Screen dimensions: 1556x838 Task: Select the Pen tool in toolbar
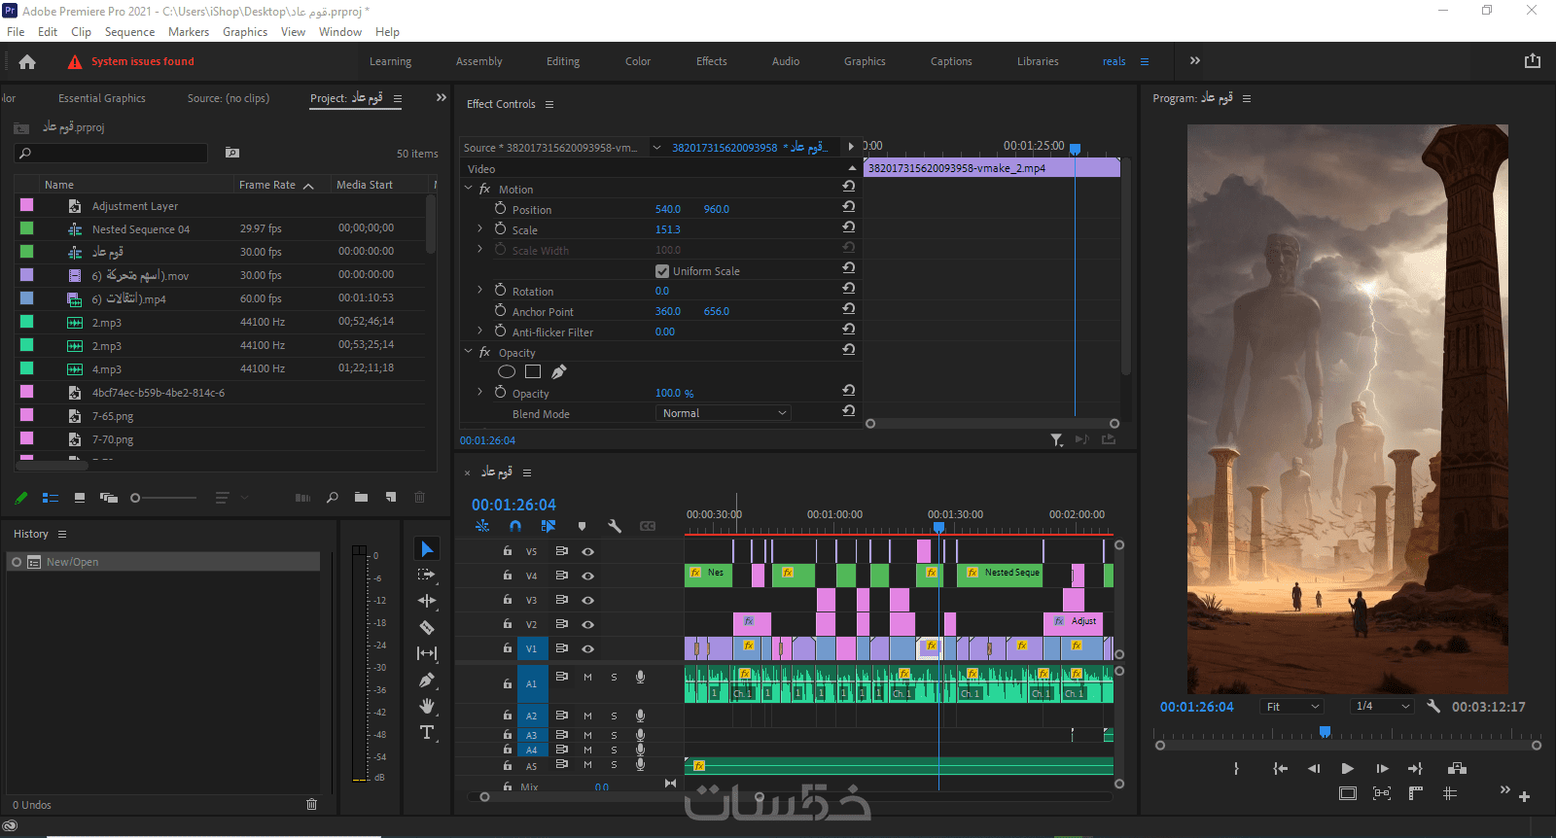(x=426, y=680)
